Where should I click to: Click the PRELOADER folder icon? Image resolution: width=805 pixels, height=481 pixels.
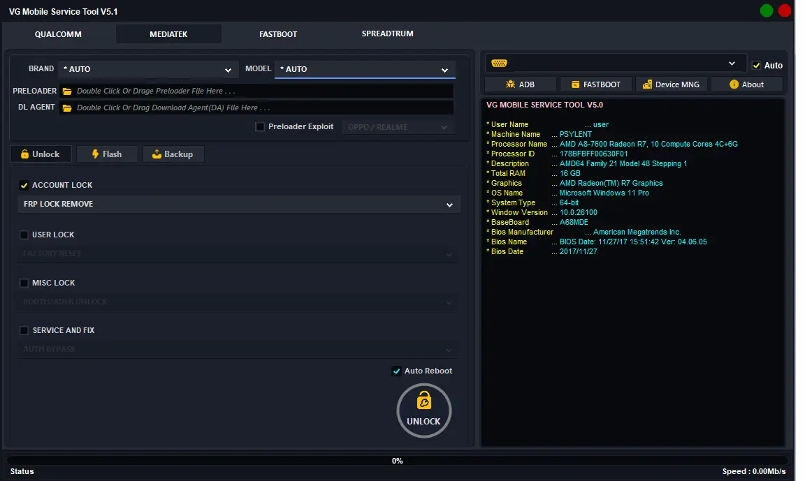[67, 91]
